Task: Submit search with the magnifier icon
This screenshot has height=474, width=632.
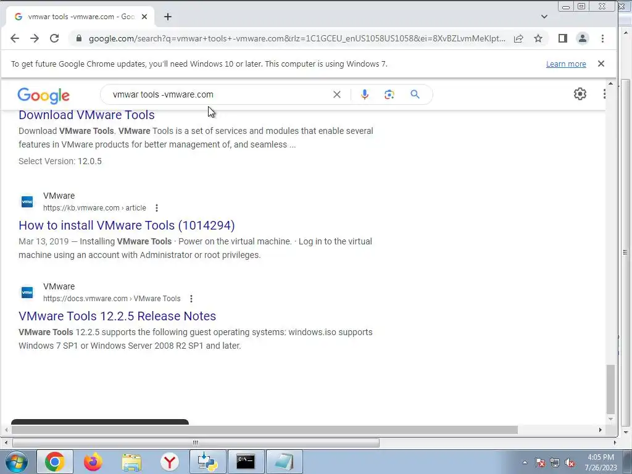Action: click(x=415, y=94)
